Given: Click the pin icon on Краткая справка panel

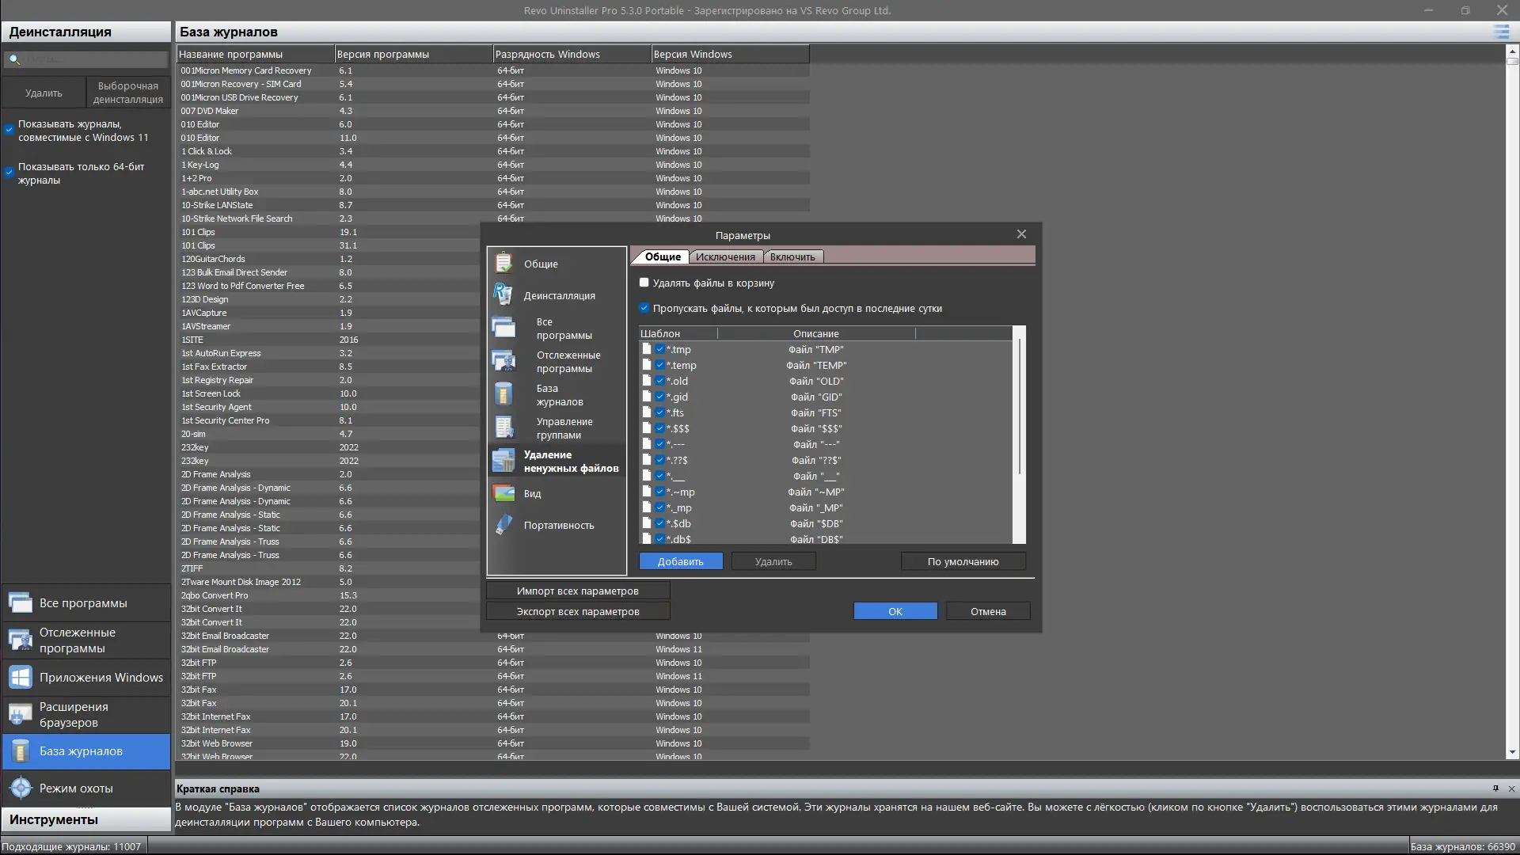Looking at the screenshot, I should 1495,788.
